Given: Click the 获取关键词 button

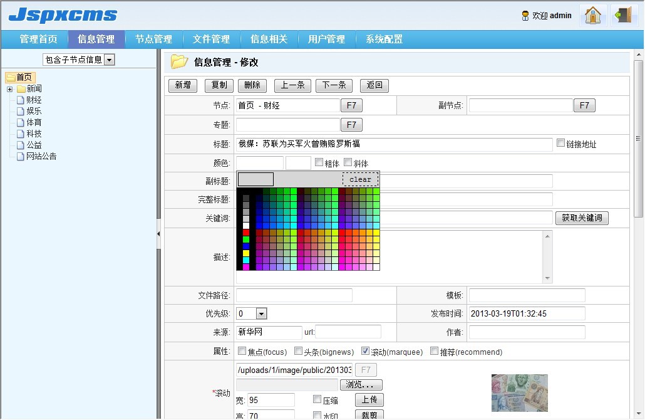Looking at the screenshot, I should pyautogui.click(x=582, y=218).
